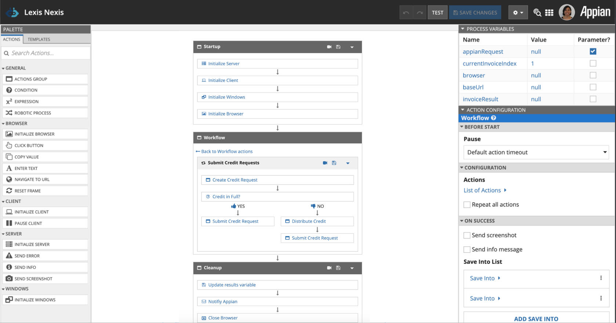
Task: Click the Cleanup section save icon
Action: [338, 268]
